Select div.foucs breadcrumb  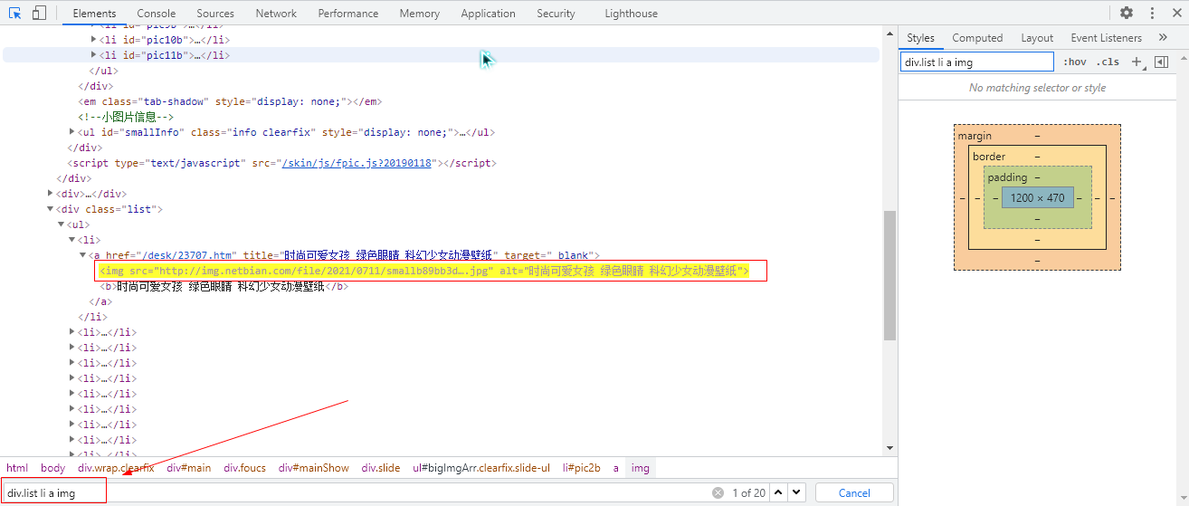(x=245, y=468)
